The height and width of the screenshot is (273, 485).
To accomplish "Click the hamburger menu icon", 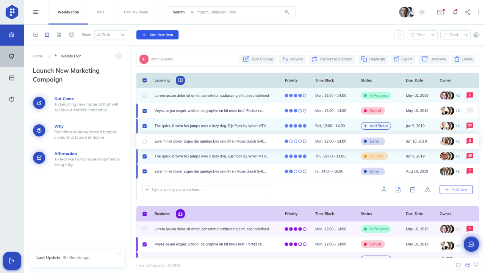I will pyautogui.click(x=36, y=12).
